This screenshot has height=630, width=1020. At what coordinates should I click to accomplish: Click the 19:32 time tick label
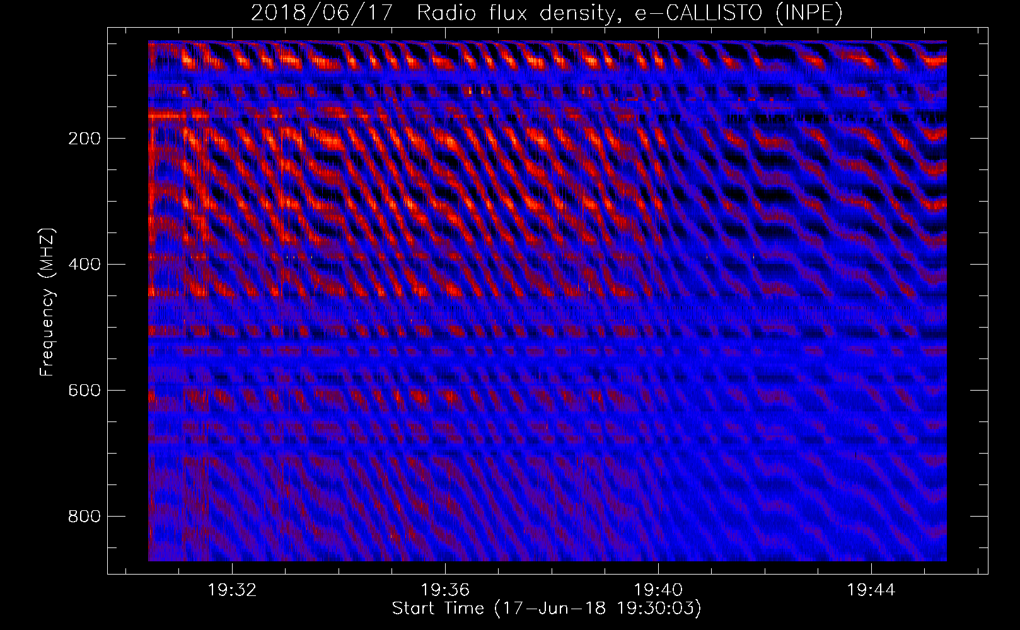pos(233,590)
